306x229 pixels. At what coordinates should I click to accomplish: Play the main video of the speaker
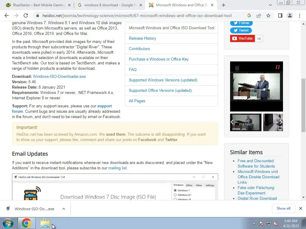(256, 86)
